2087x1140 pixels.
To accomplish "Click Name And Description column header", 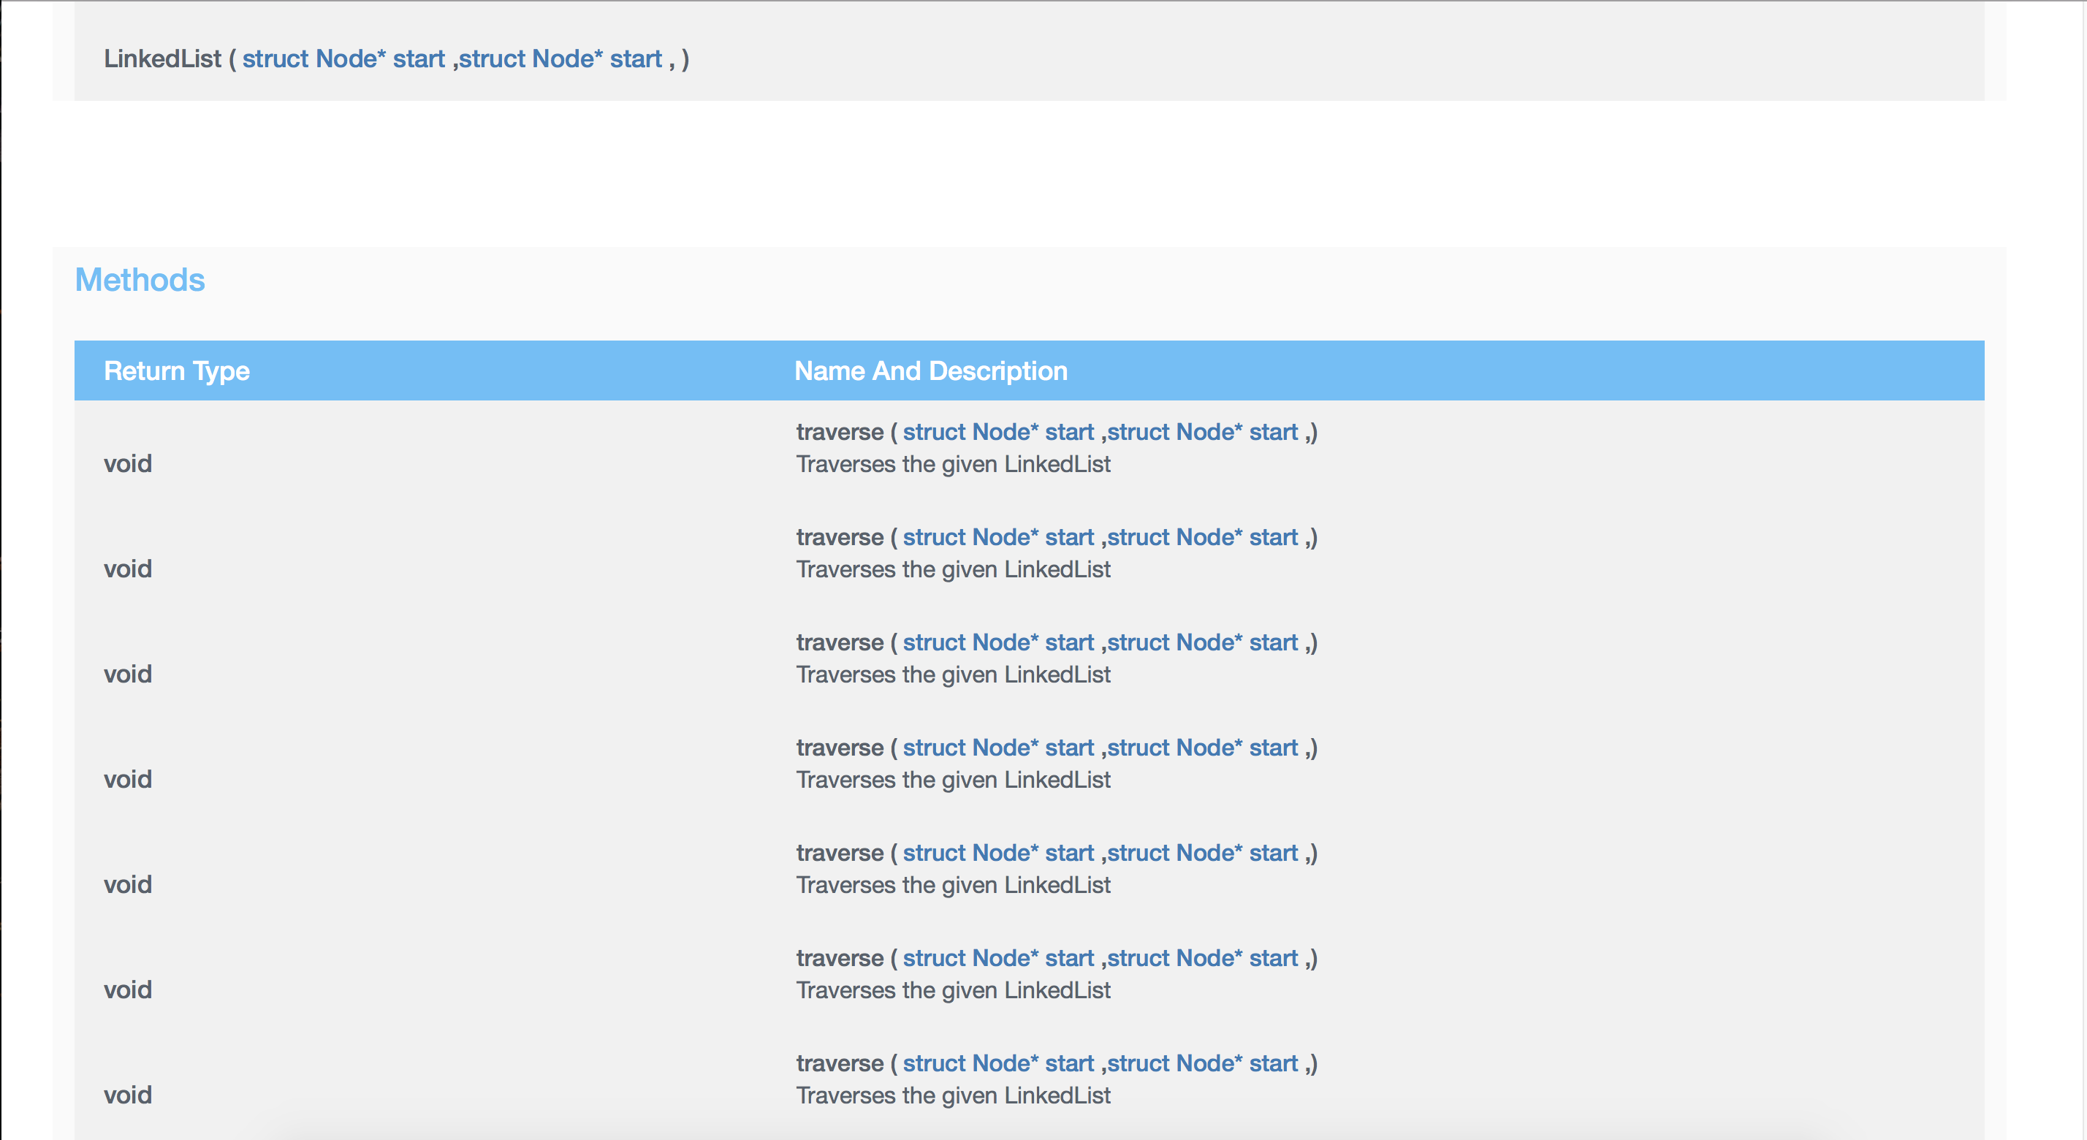I will 930,371.
